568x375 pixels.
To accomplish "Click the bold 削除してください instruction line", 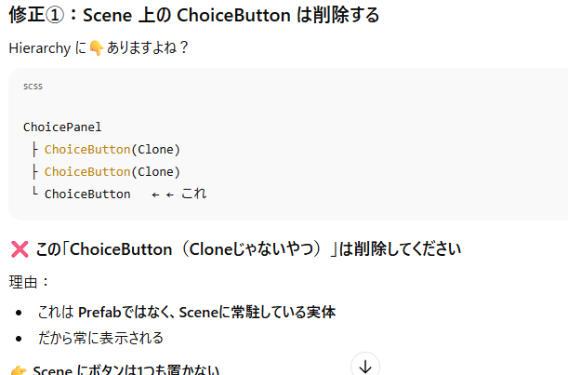I will click(x=247, y=249).
